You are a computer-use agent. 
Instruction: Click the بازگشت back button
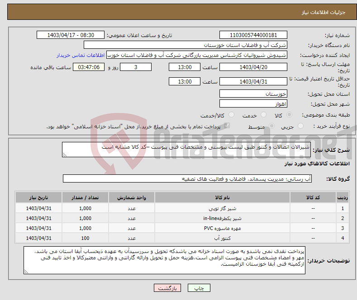(167, 288)
